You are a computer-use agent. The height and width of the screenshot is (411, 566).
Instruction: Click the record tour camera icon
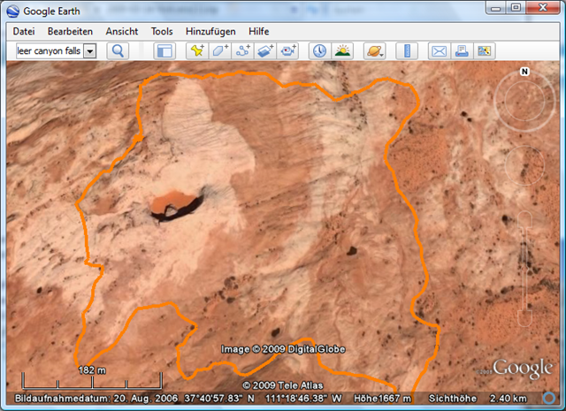coord(288,51)
